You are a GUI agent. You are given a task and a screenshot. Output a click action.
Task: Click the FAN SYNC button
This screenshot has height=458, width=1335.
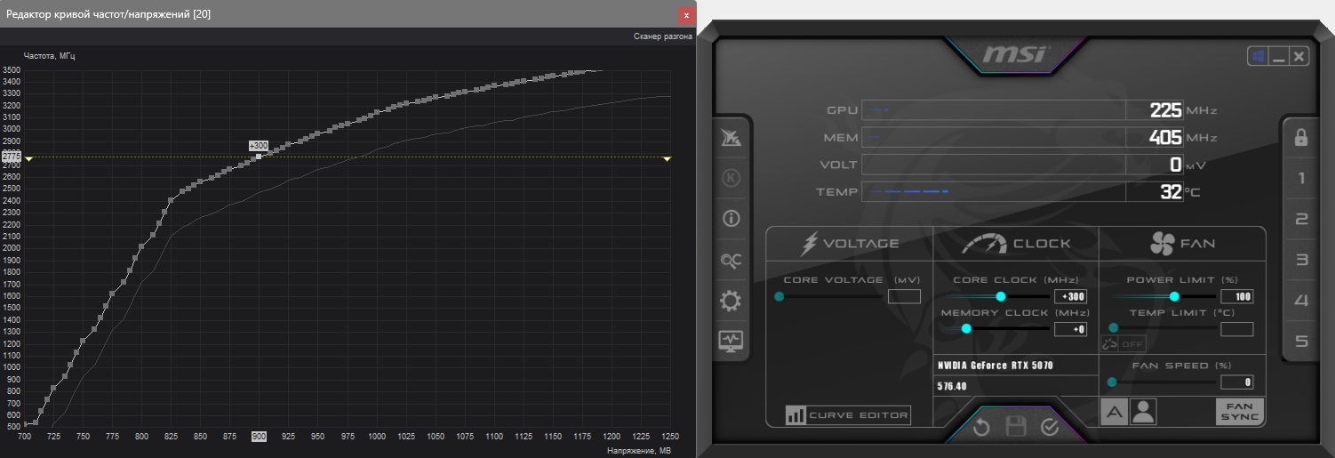(x=1240, y=412)
